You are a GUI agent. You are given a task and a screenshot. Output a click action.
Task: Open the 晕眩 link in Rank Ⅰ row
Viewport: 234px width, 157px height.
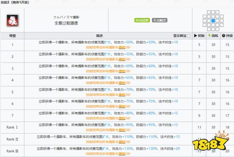pos(122,130)
